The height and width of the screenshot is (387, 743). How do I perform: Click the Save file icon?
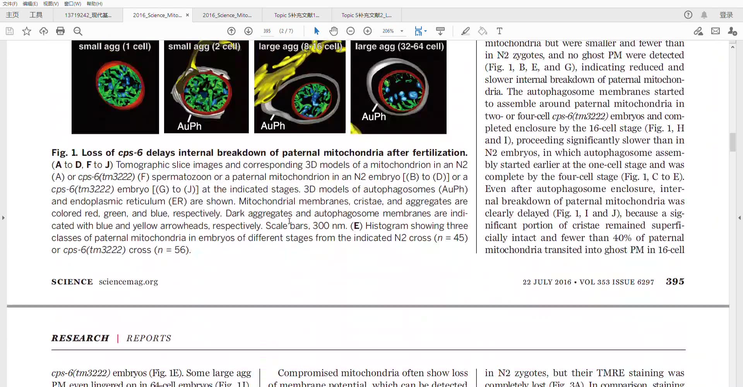(x=10, y=31)
